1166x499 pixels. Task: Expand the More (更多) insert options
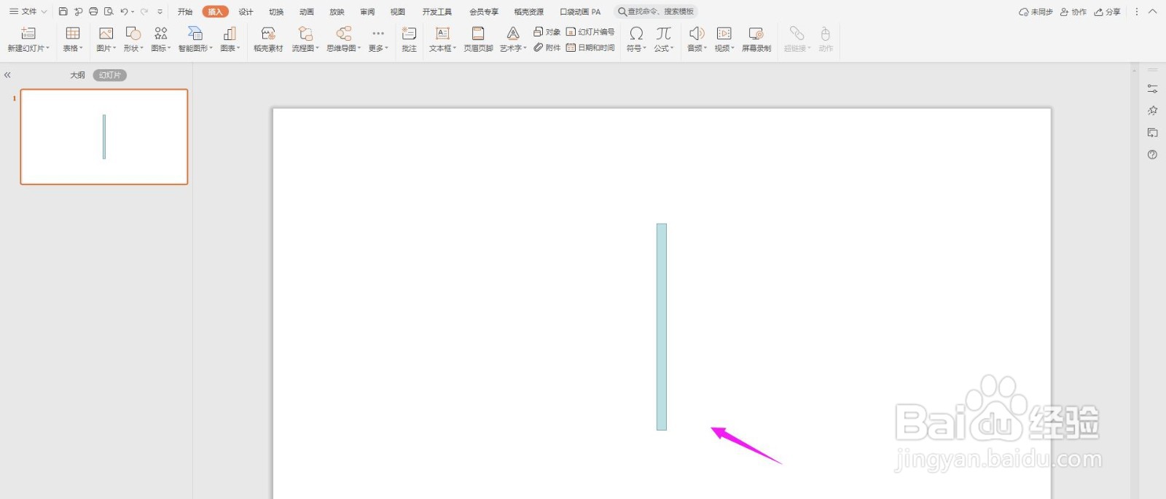378,39
